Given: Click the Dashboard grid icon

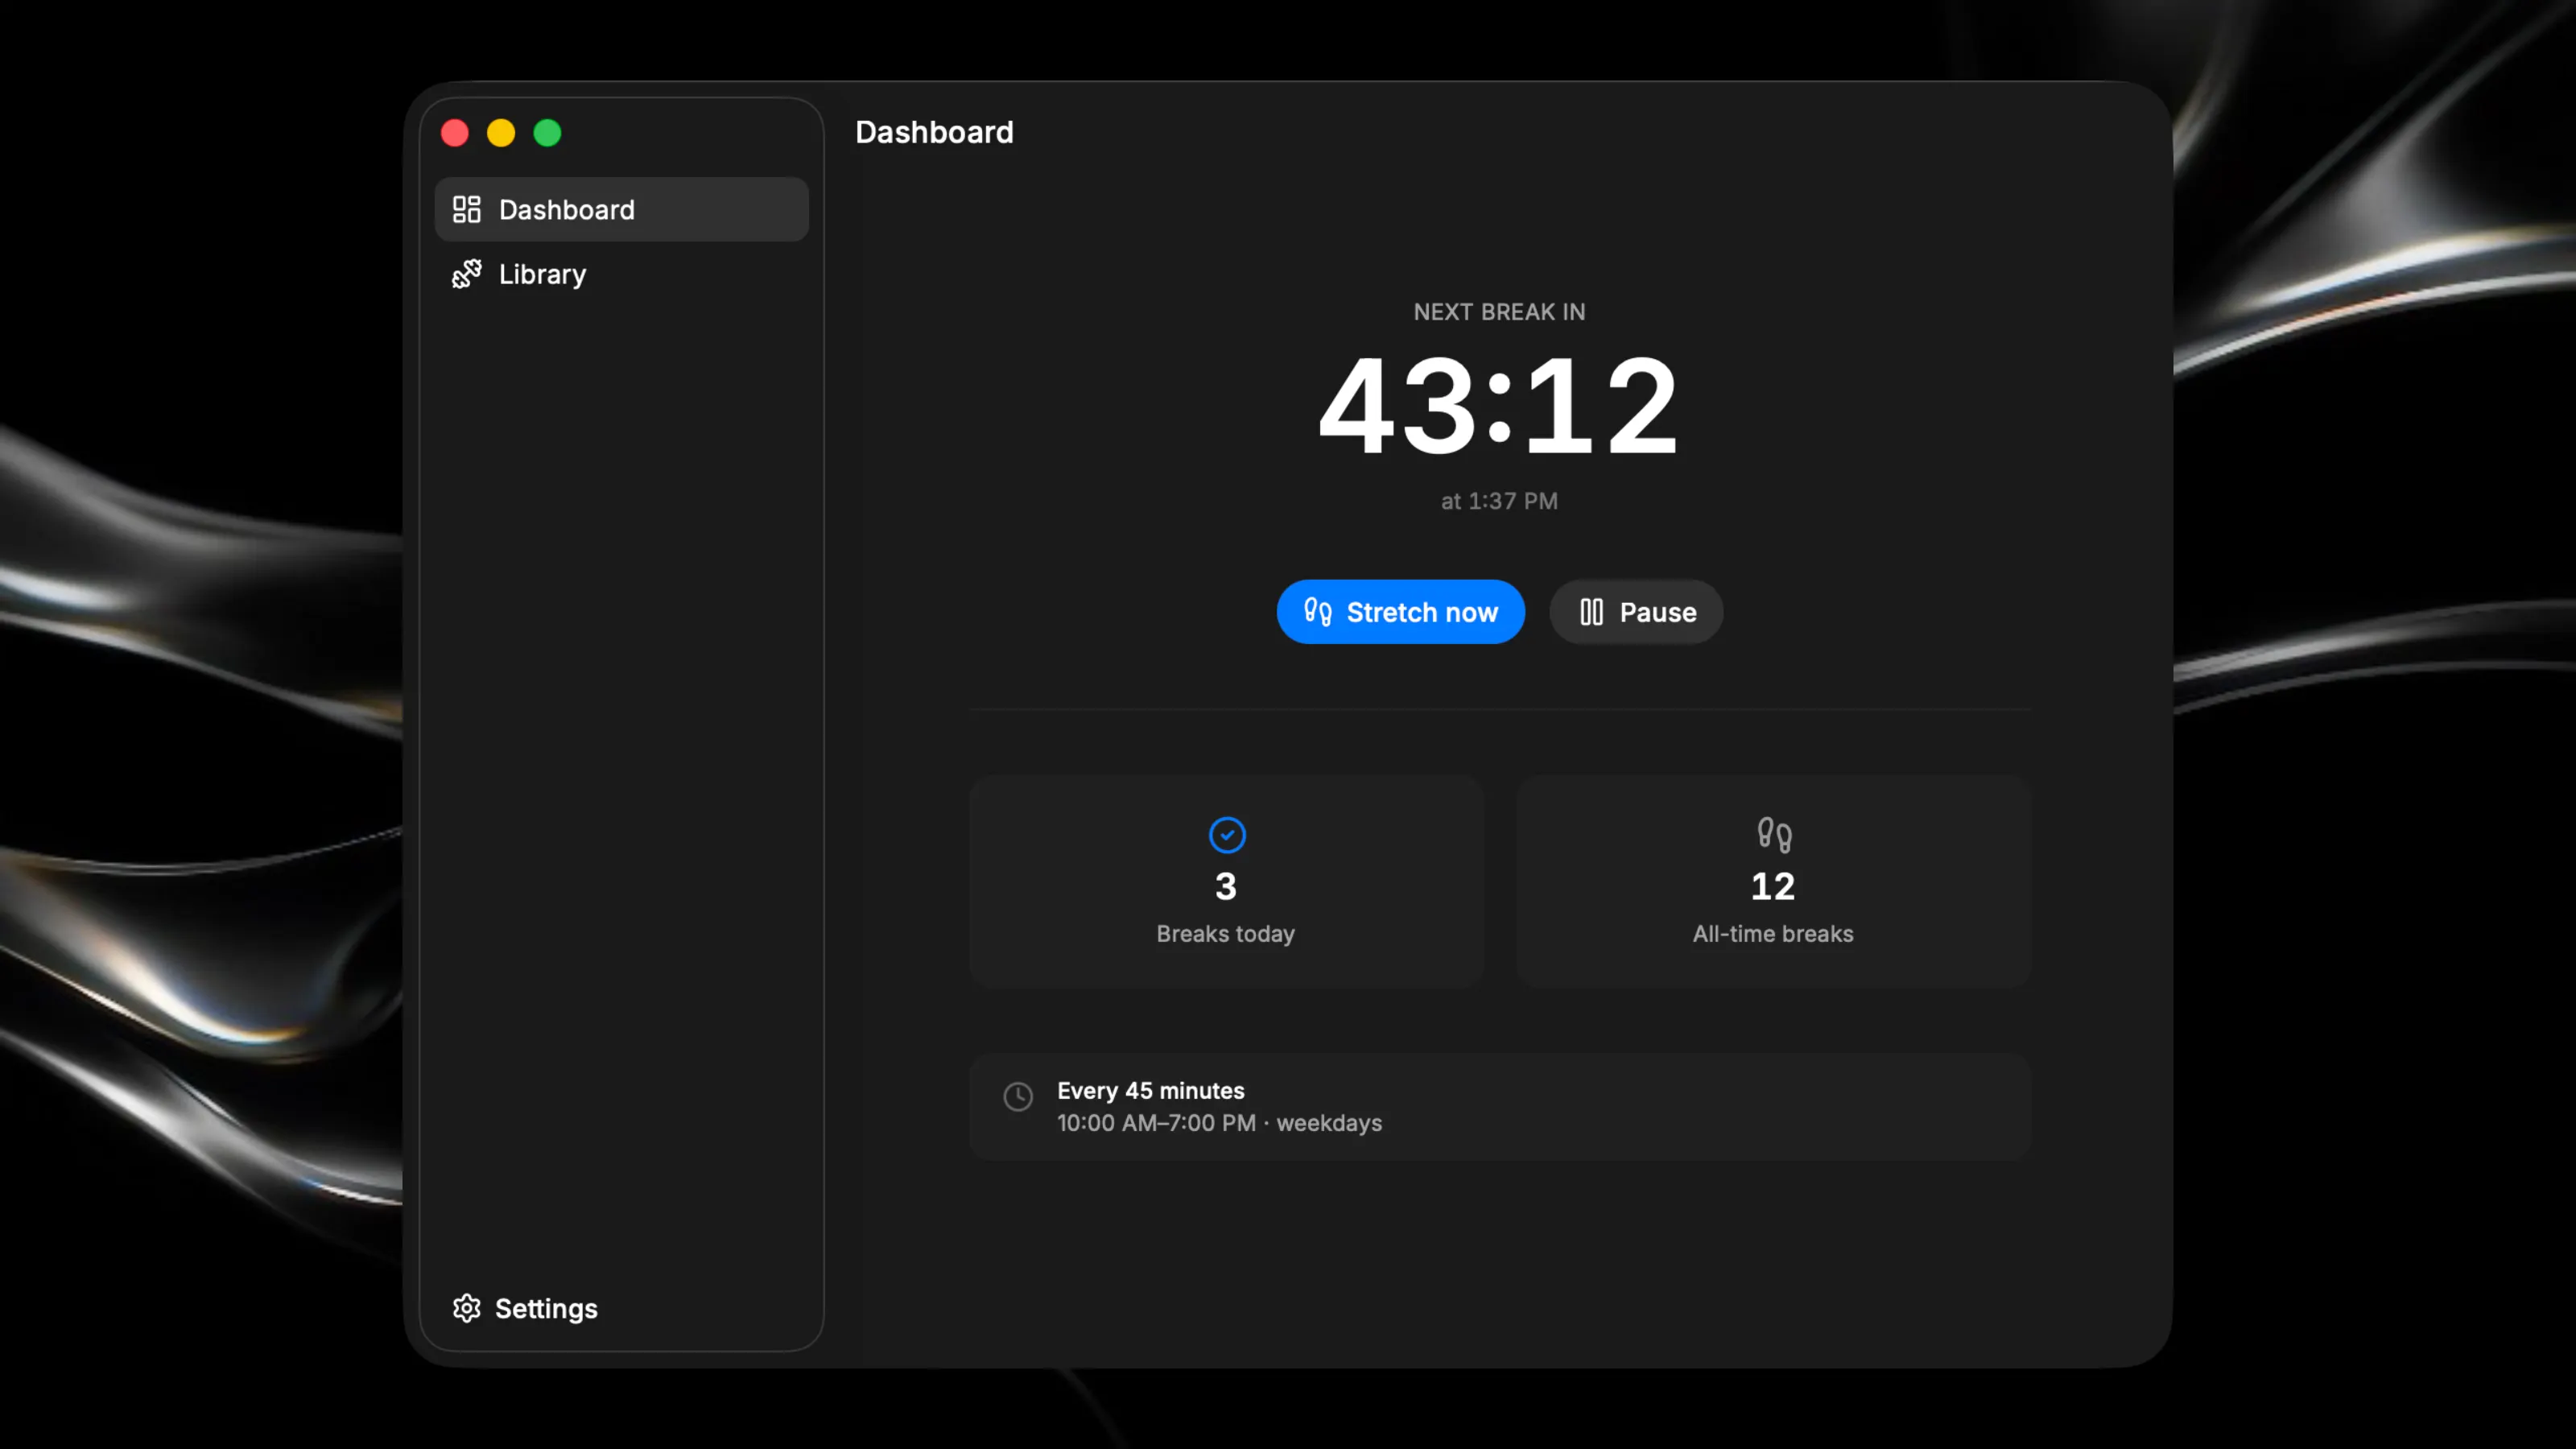Looking at the screenshot, I should pos(466,209).
